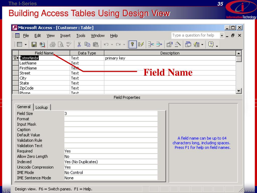Open the Tools menu

pos(81,36)
